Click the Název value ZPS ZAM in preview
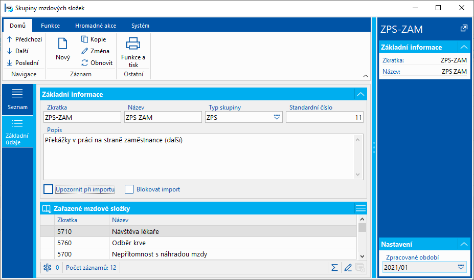The image size is (474, 280). pyautogui.click(x=454, y=72)
